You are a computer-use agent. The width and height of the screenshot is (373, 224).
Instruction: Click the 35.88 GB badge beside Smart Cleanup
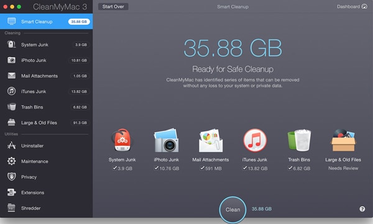tap(79, 22)
